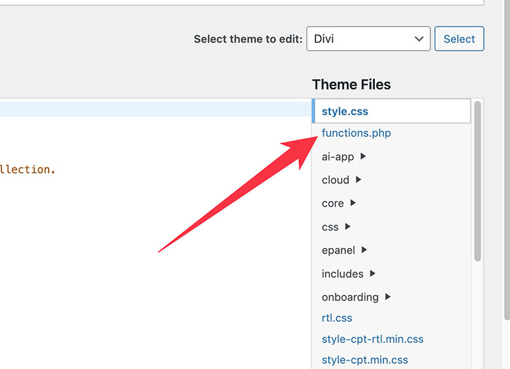This screenshot has height=369, width=510.
Task: Open the Divi theme selection dropdown
Action: pyautogui.click(x=368, y=39)
